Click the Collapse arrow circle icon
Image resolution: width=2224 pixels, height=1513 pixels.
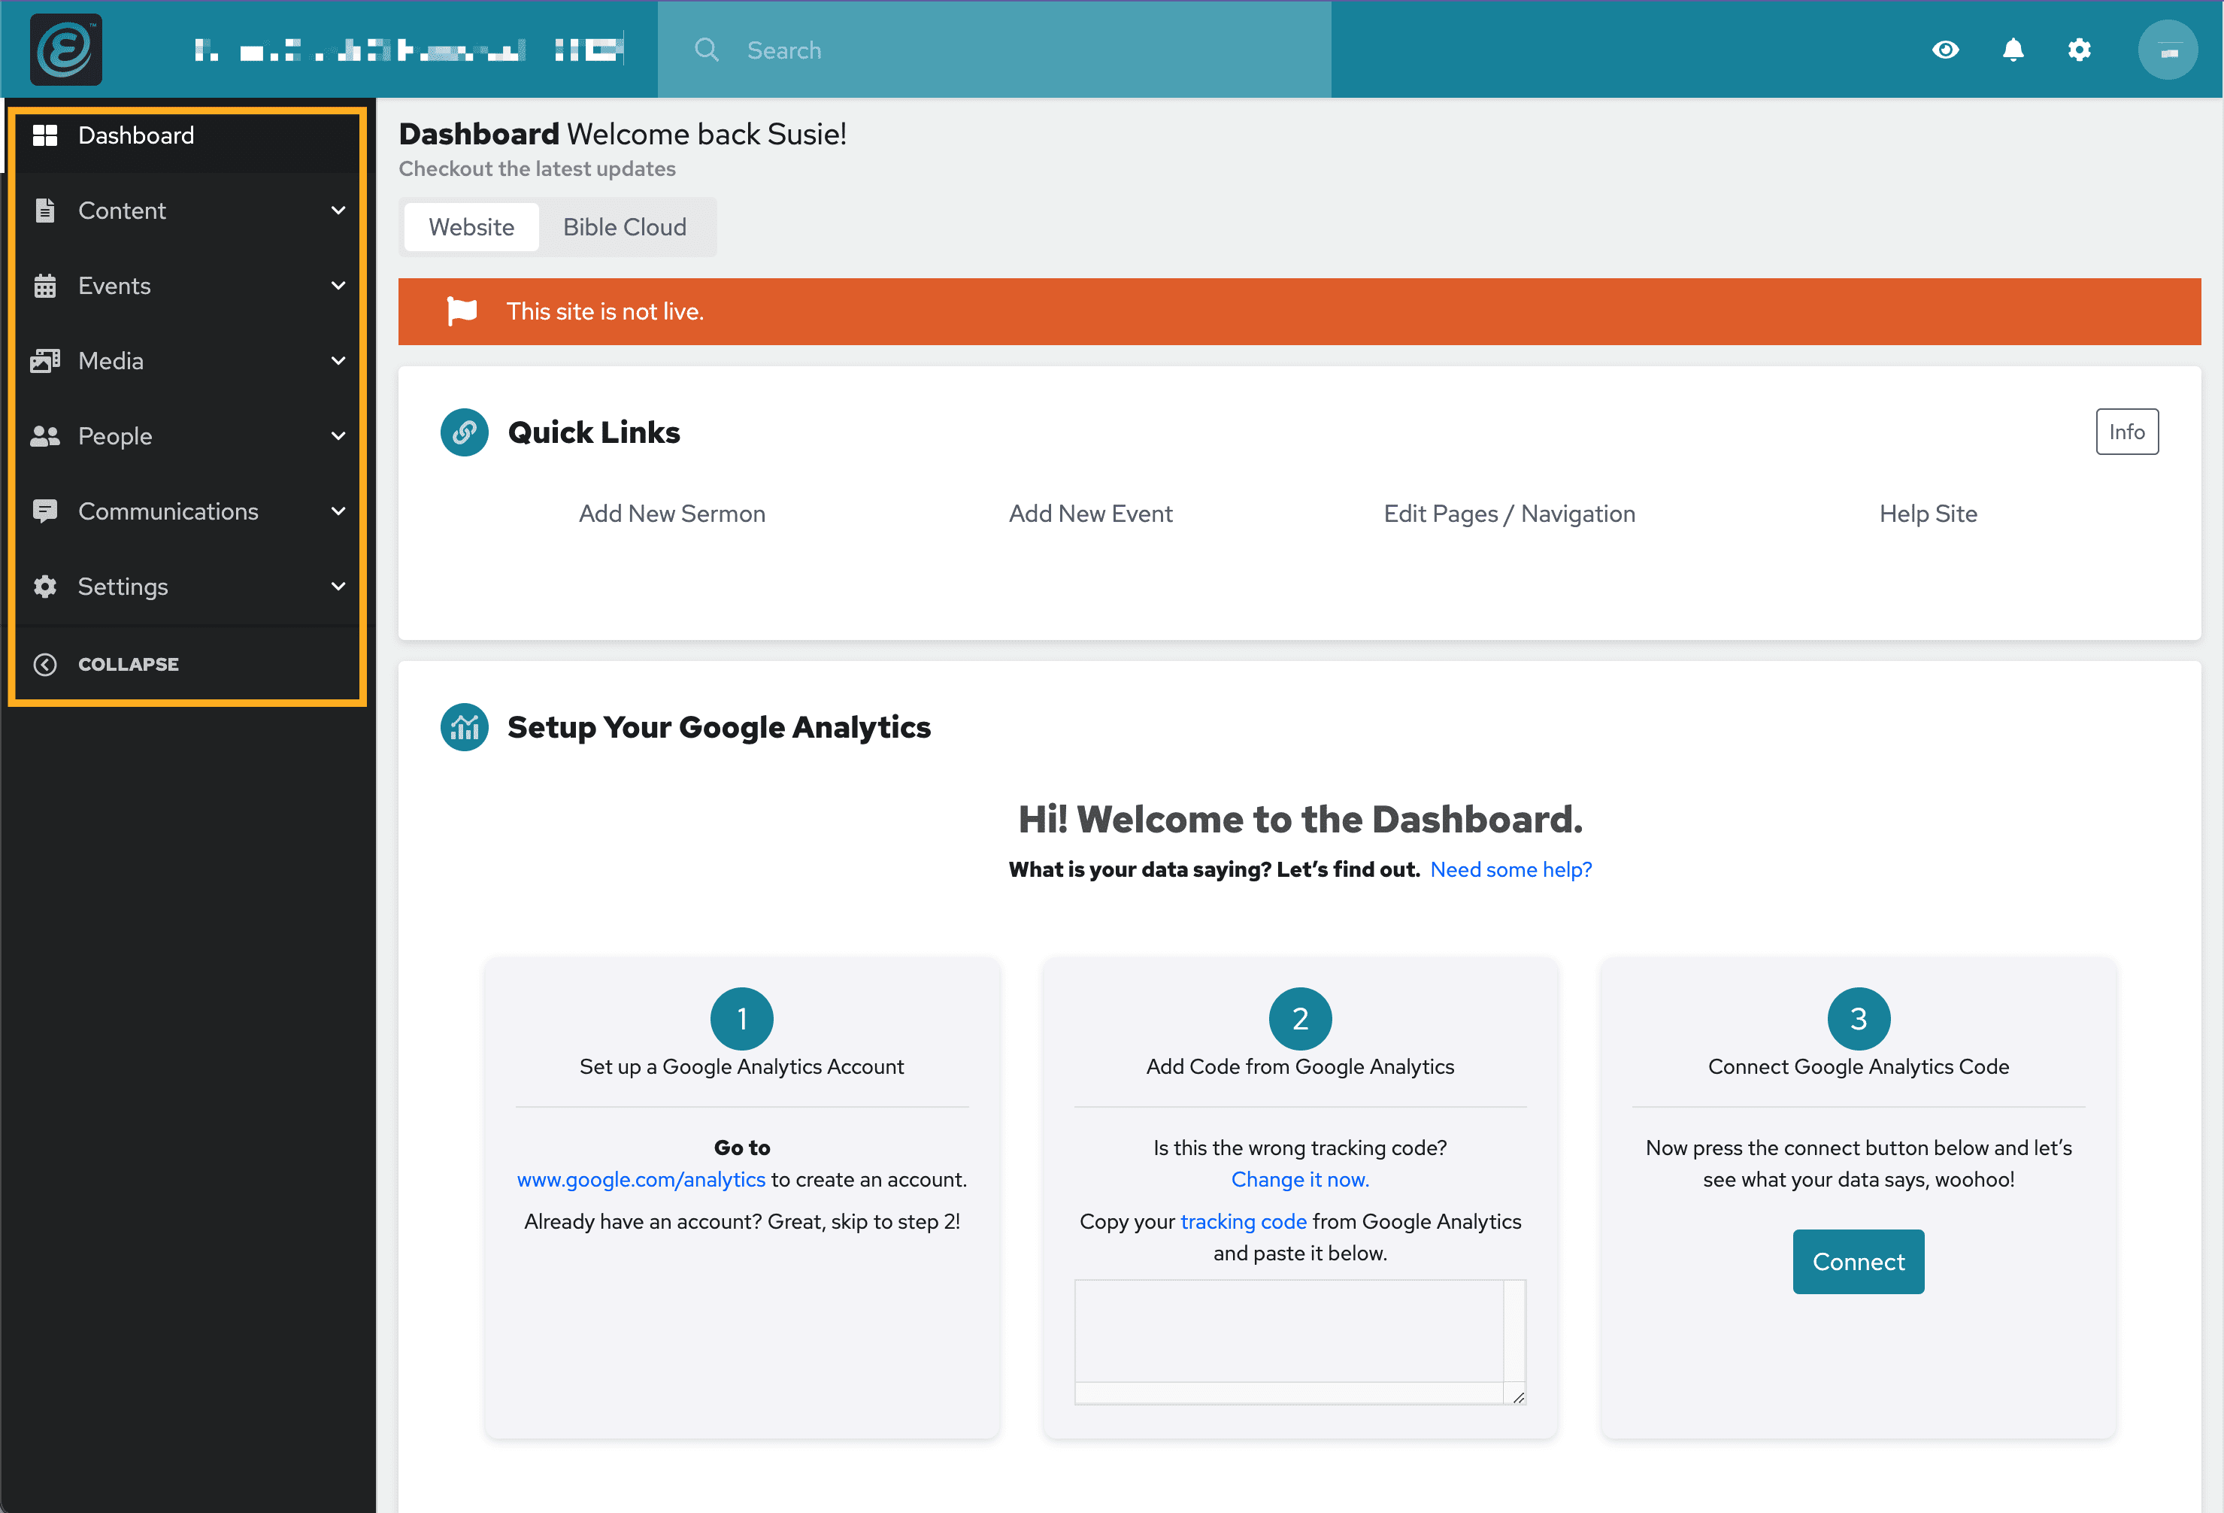pos(45,664)
